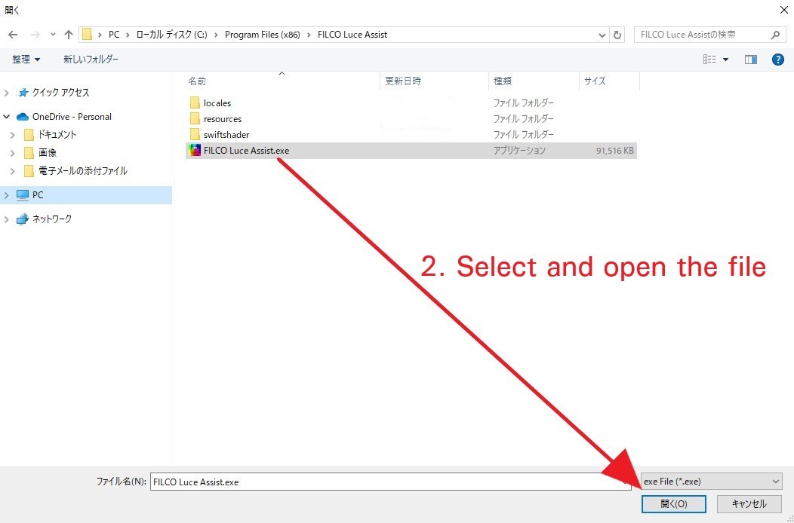Click the アプリケーション type cell
The width and height of the screenshot is (794, 523).
(x=519, y=151)
